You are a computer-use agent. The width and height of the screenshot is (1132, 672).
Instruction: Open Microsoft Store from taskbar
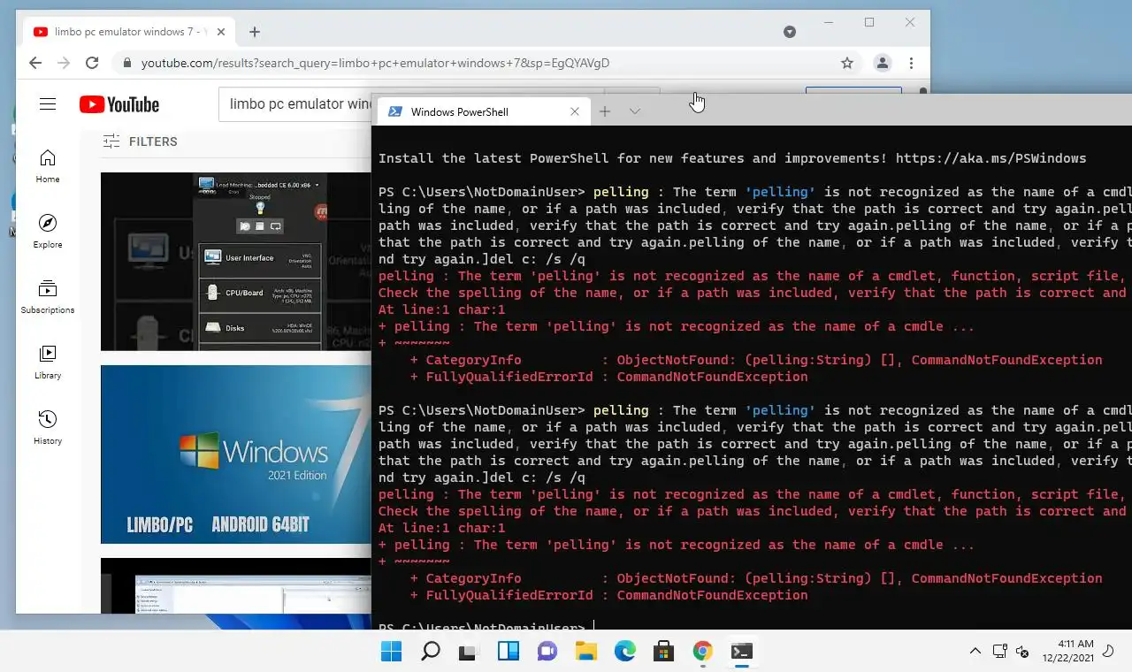663,652
